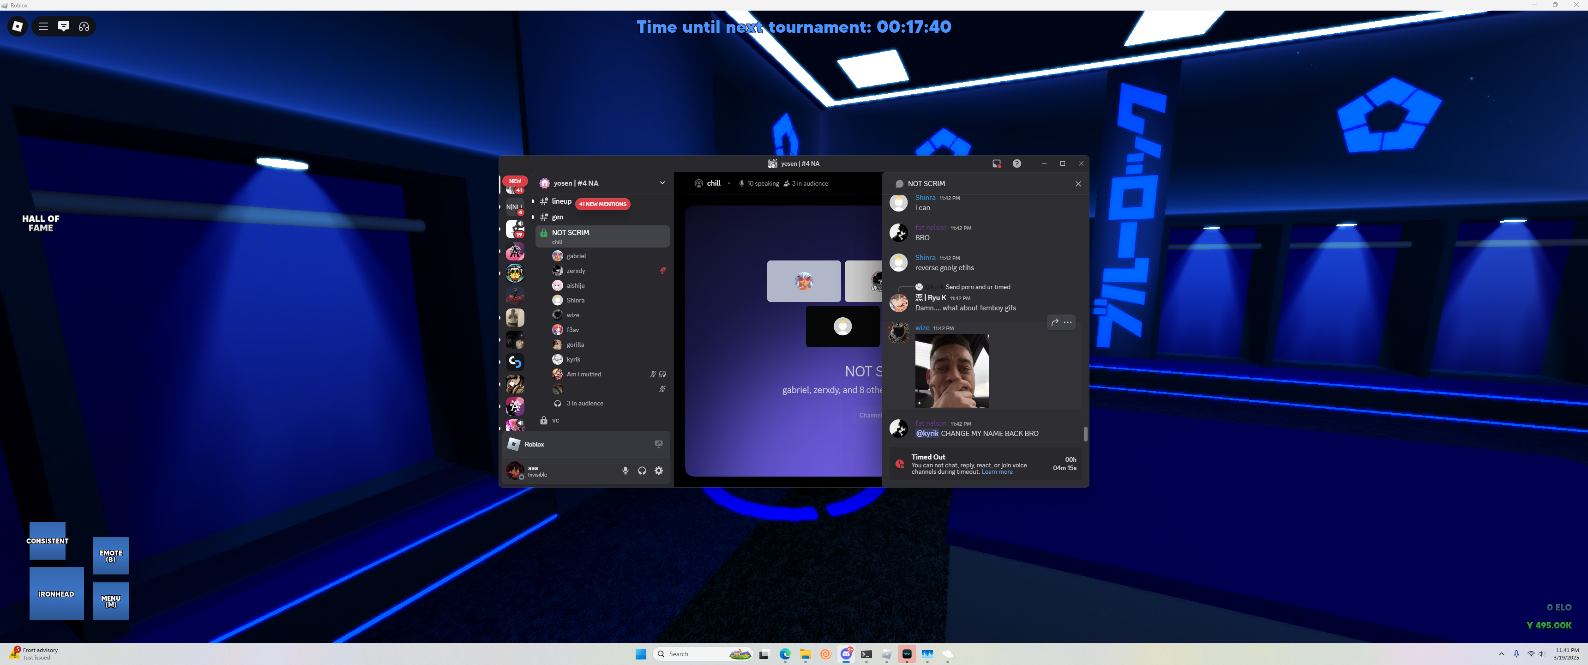
Task: Expand yosen | #4 NA server dropdown
Action: [x=662, y=183]
